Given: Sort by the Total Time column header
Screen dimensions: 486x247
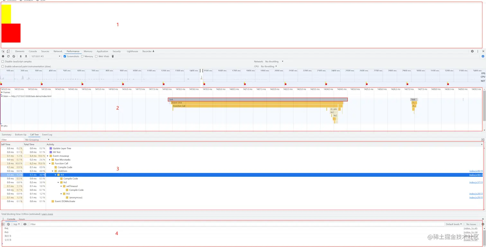Looking at the screenshot, I should pyautogui.click(x=34, y=144).
